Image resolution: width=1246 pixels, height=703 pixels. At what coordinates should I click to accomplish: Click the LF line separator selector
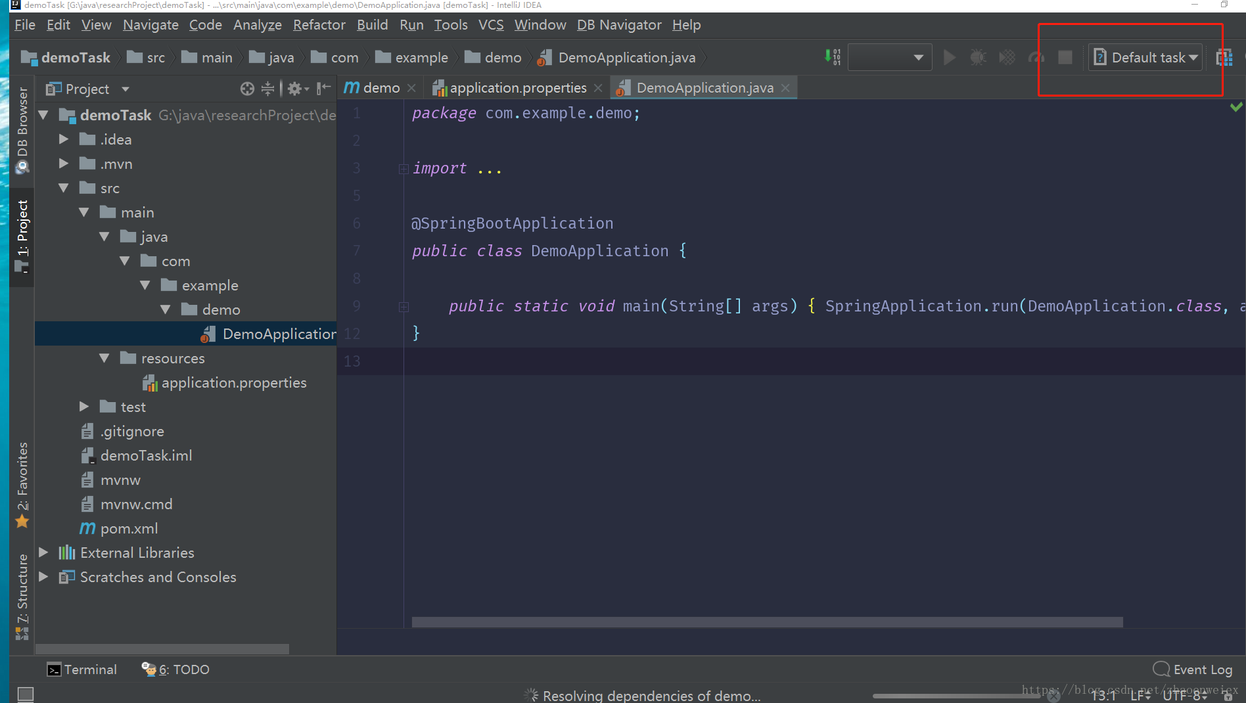click(x=1140, y=696)
